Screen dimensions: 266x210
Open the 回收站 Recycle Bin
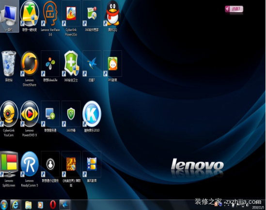pos(9,66)
